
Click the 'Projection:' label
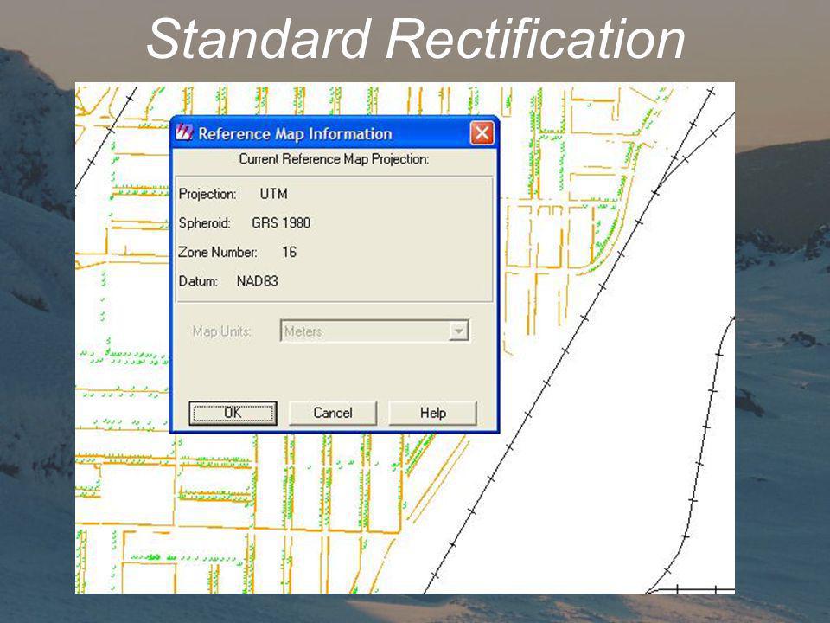tap(207, 195)
